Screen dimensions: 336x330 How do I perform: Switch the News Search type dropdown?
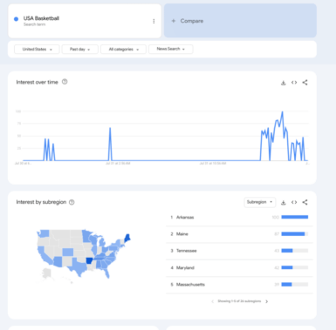click(170, 49)
